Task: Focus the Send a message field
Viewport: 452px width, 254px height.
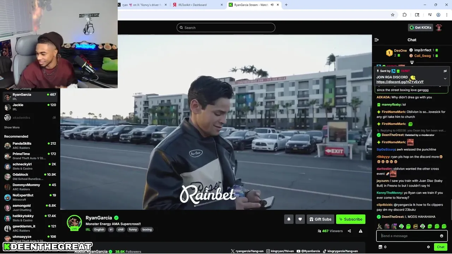Action: point(412,236)
